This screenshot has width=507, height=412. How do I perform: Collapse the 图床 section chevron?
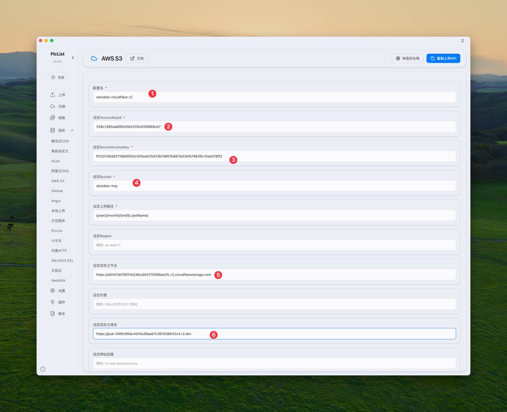pyautogui.click(x=72, y=131)
